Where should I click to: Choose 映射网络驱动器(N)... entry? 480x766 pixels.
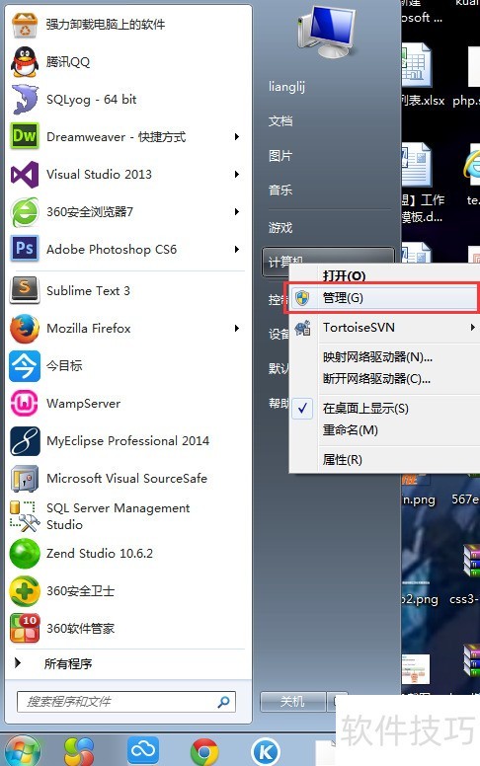point(377,357)
